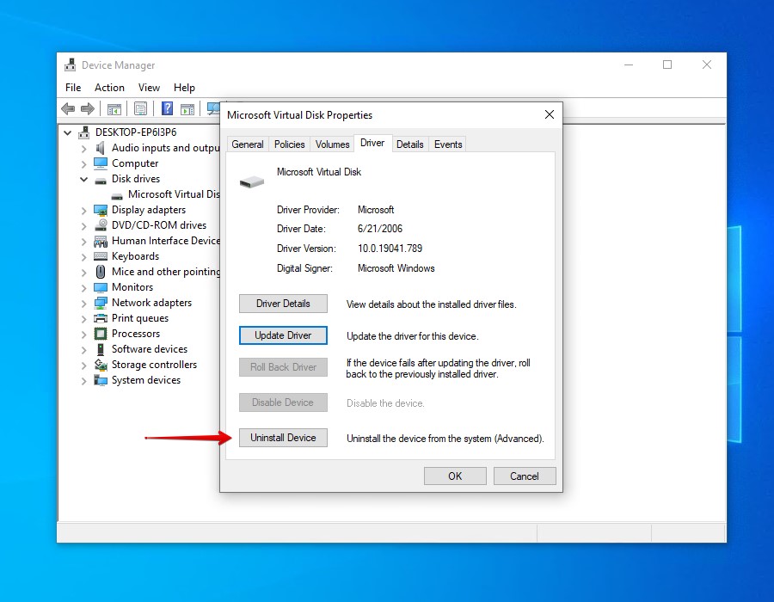This screenshot has height=602, width=774.
Task: Click the driver date 6/21/2006 text
Action: click(x=379, y=229)
